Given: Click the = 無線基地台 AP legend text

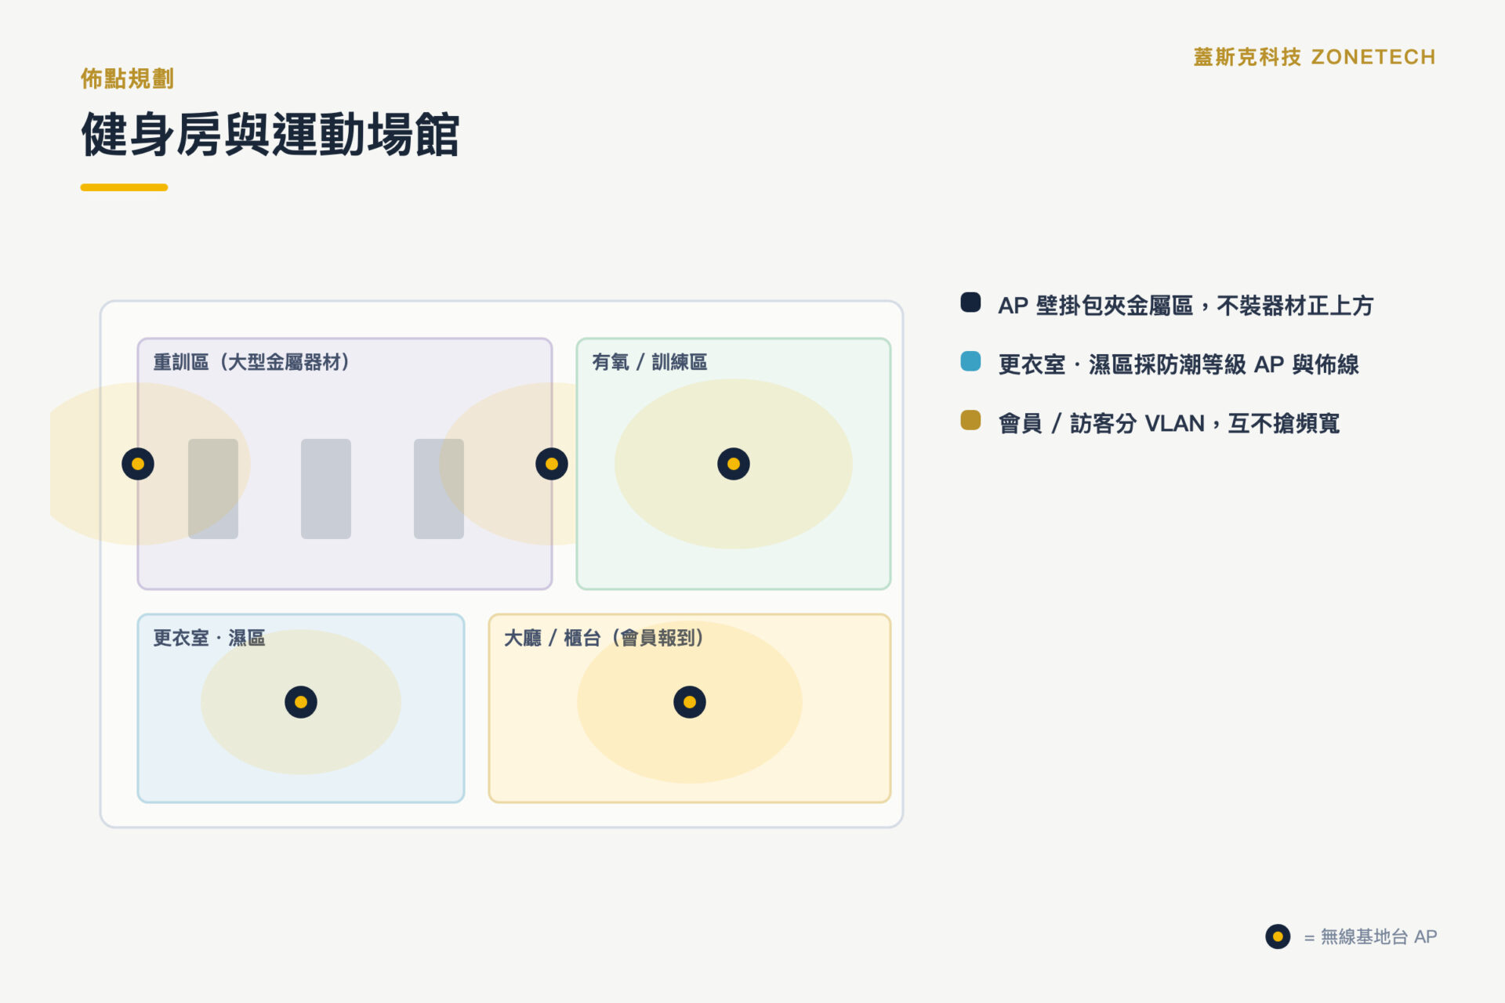Looking at the screenshot, I should click(x=1370, y=936).
